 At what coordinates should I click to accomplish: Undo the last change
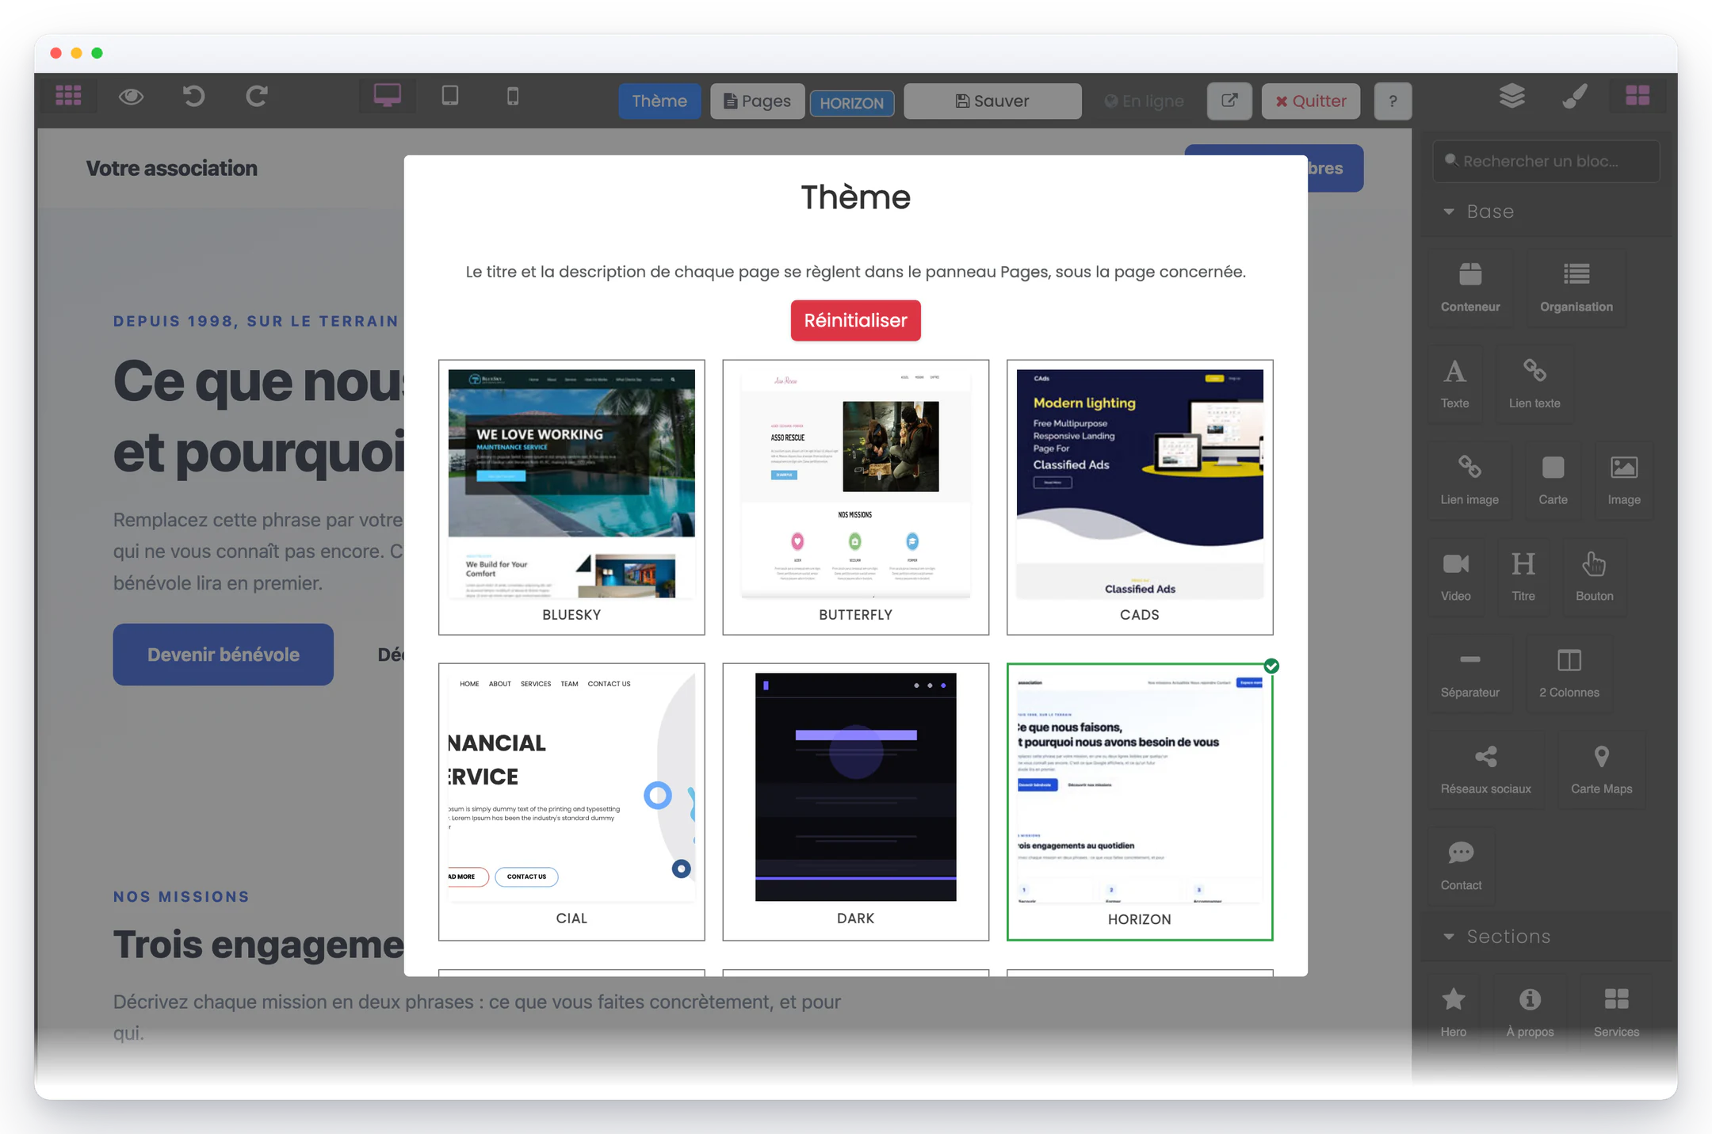(x=194, y=96)
